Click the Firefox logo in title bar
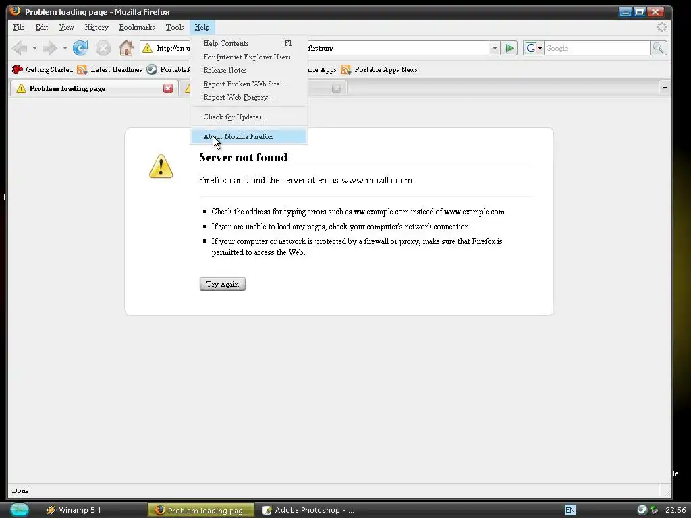 [15, 11]
